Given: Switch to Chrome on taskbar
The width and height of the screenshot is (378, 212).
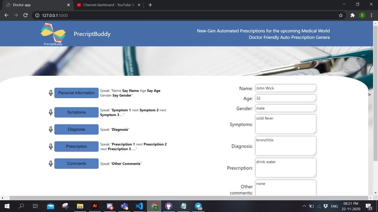Looking at the screenshot, I should pyautogui.click(x=154, y=206).
